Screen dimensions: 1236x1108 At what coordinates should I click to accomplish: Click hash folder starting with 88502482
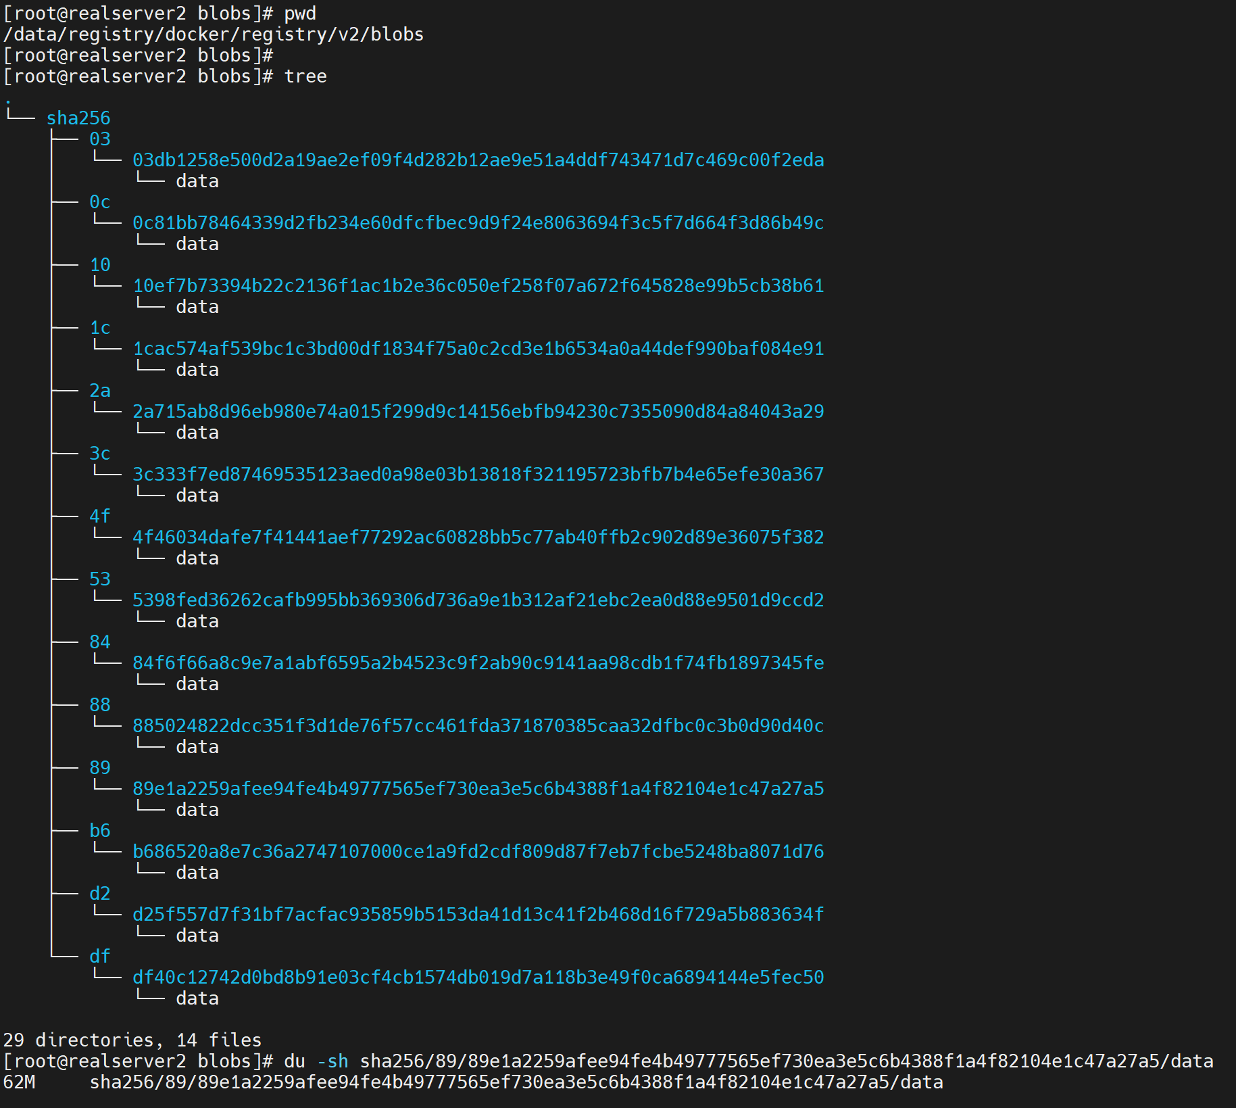[478, 726]
